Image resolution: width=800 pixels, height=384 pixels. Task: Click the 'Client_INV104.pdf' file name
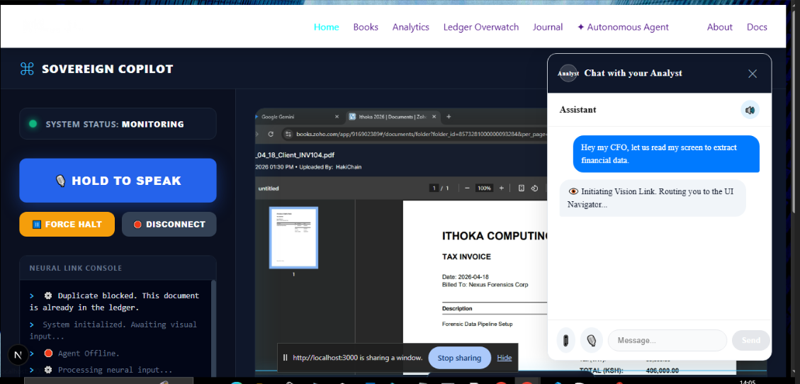tap(295, 155)
